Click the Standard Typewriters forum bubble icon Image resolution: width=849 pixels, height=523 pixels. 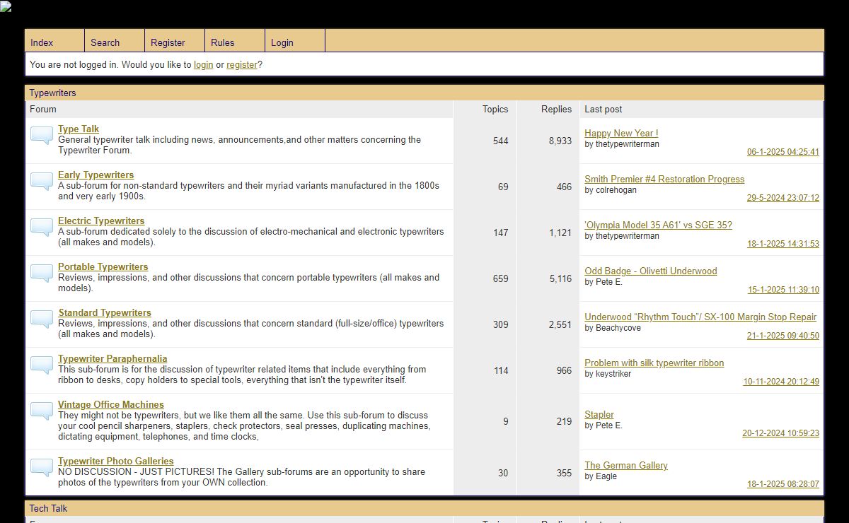click(x=42, y=319)
